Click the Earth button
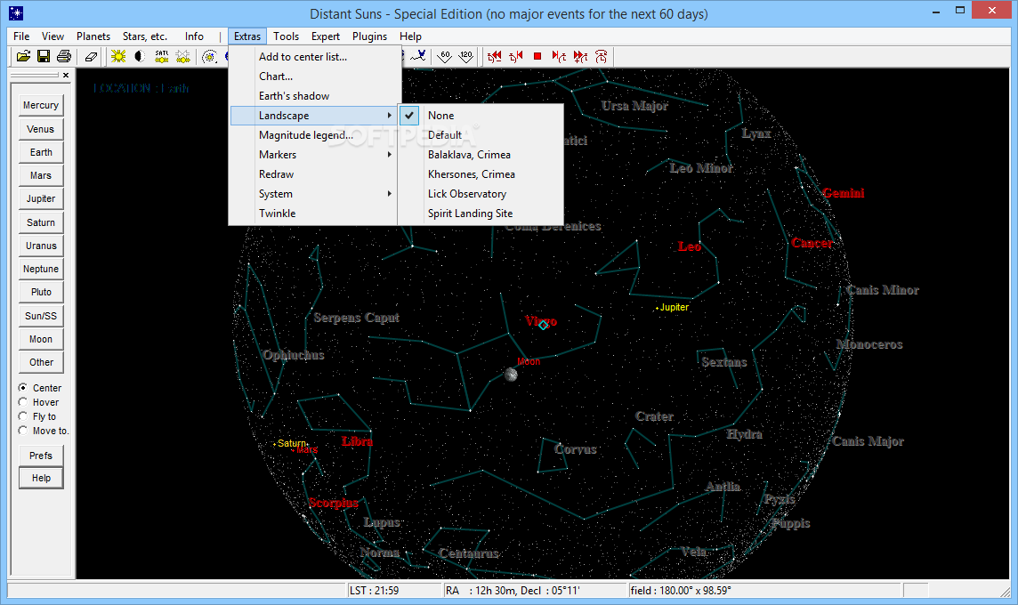The height and width of the screenshot is (605, 1018). [x=41, y=152]
